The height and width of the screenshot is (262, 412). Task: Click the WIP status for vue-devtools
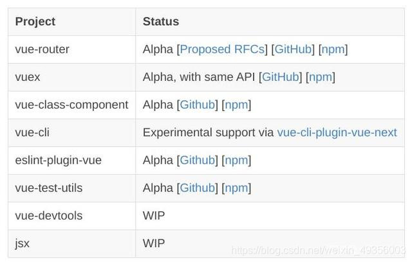154,216
